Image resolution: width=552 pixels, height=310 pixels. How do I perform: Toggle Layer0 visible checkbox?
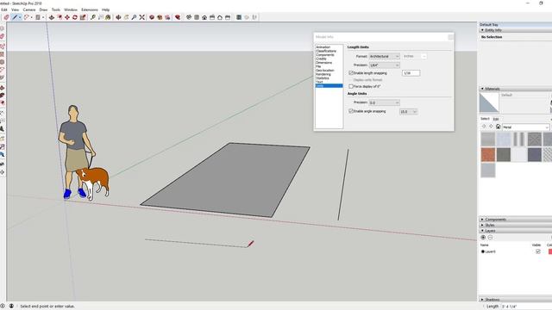(x=537, y=251)
